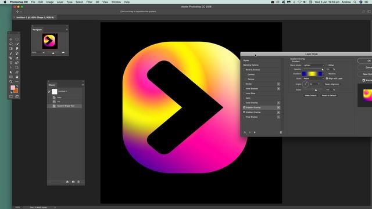This screenshot has width=372, height=209.
Task: Reset default foreground and background colors
Action: click(x=11, y=92)
